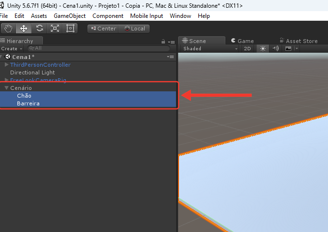This screenshot has width=328, height=232.
Task: Toggle scene effects image icon
Action: pyautogui.click(x=288, y=49)
